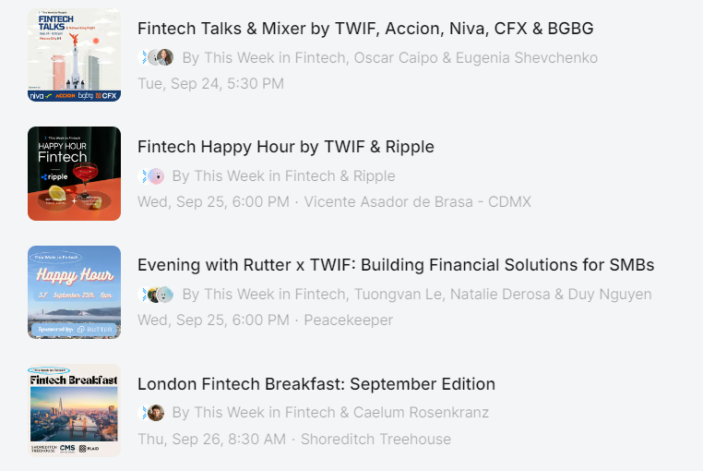Click Caelum Rosenkranz's host avatar photo
The height and width of the screenshot is (471, 703).
pos(156,413)
